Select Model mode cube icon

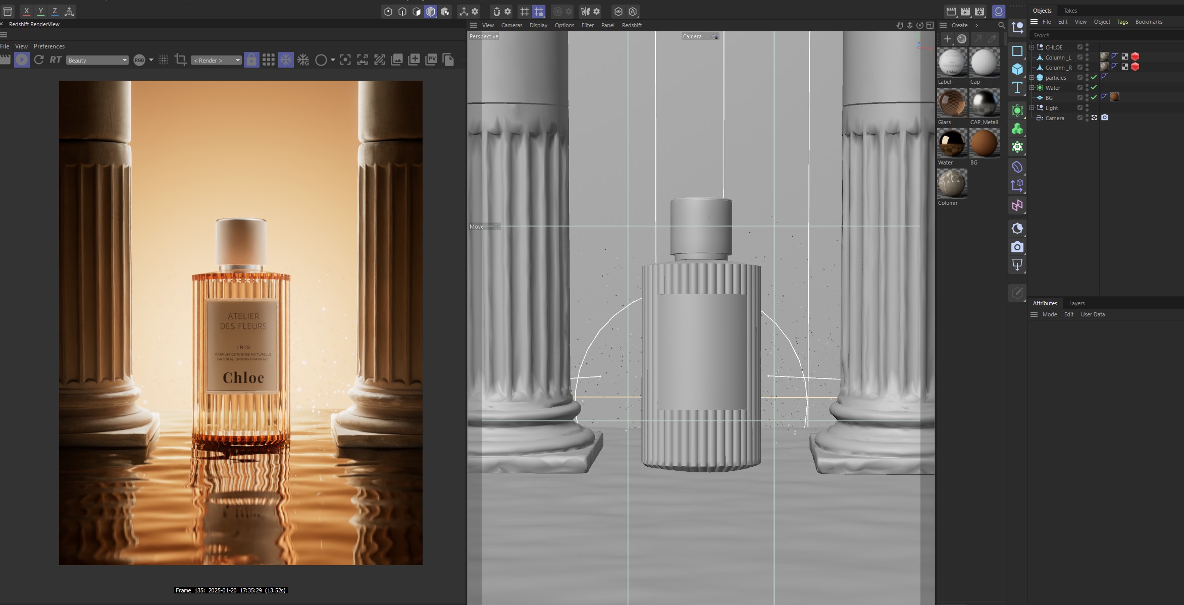point(430,11)
